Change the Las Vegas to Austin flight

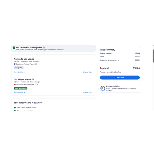[x=88, y=92]
